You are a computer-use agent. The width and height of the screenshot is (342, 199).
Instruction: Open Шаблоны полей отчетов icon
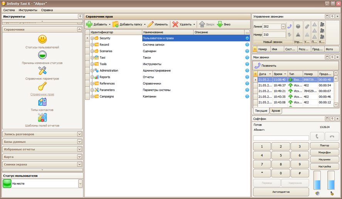(42, 118)
